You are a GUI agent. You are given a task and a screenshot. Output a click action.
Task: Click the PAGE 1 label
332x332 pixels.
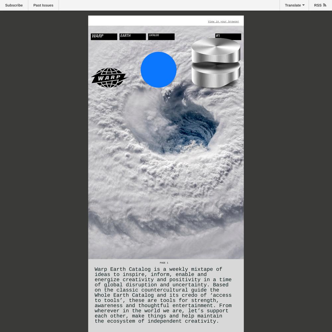[x=164, y=263]
